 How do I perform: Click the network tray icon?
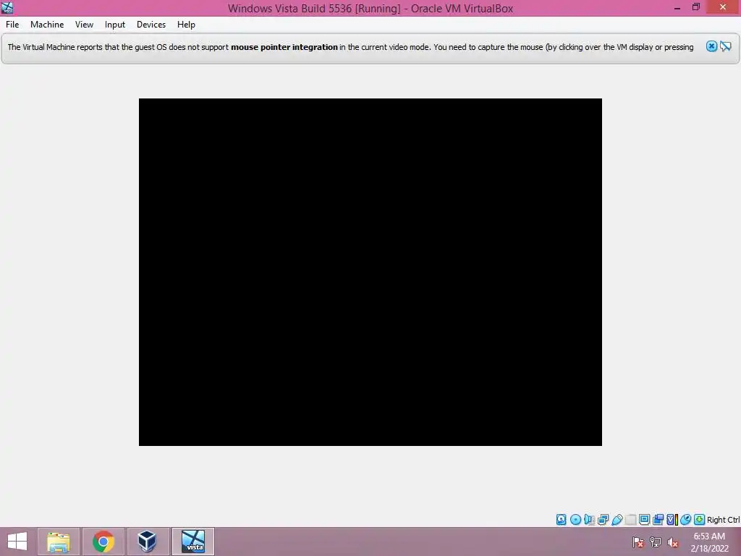point(656,542)
